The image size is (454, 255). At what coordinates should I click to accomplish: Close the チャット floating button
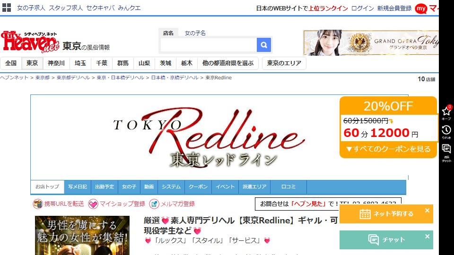pos(427,236)
